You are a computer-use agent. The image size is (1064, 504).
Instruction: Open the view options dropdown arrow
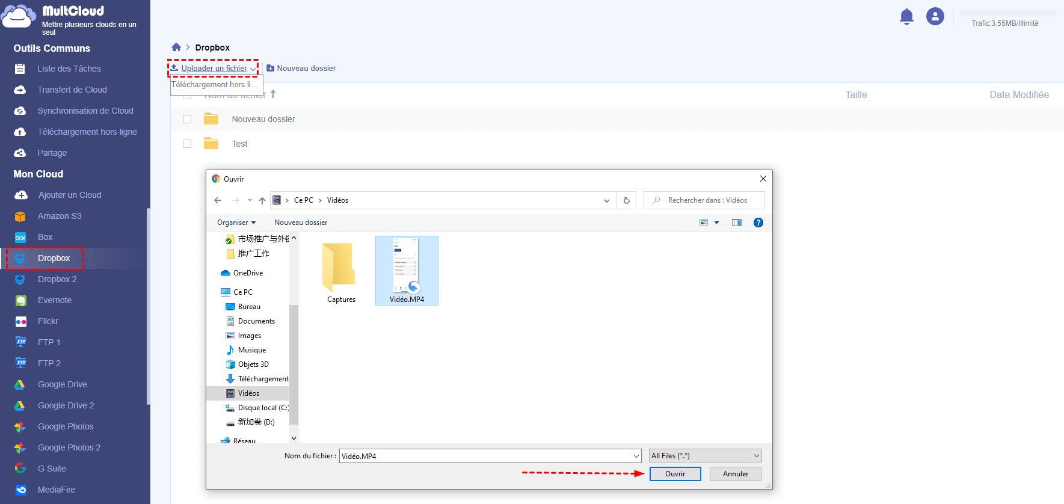(x=716, y=223)
